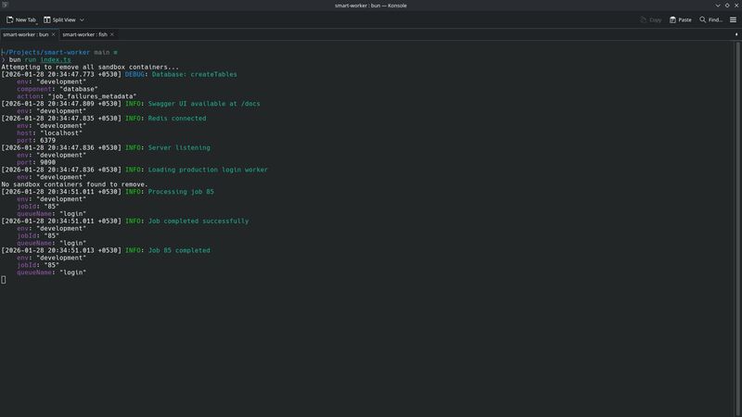Viewport: 742px width, 417px height.
Task: Close the Konsole window
Action: 736,6
